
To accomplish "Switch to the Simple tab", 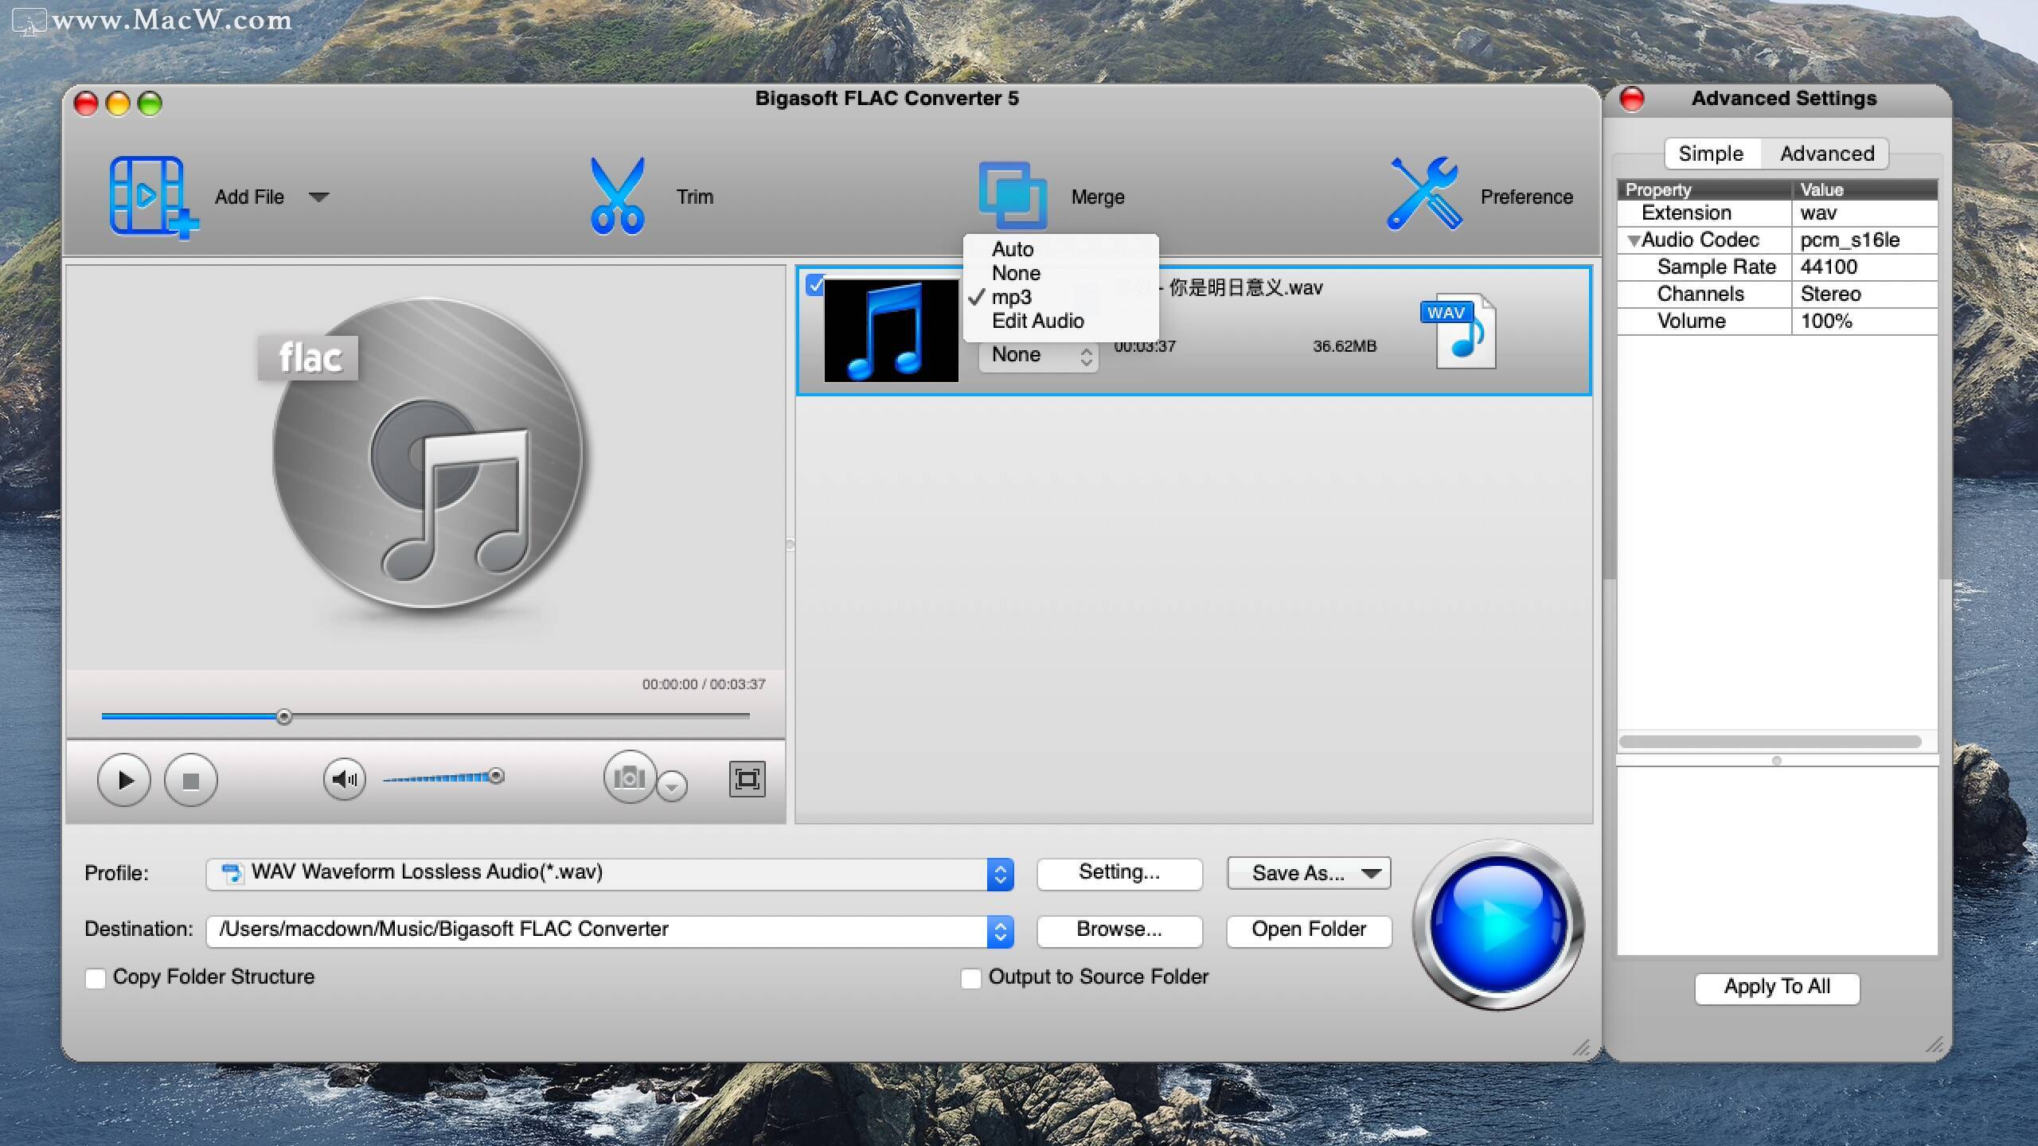I will [x=1712, y=154].
